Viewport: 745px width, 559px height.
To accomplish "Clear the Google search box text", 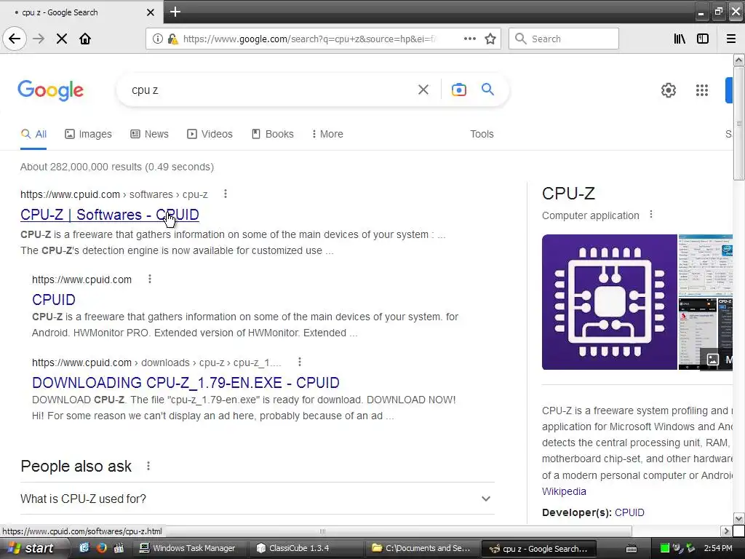I will [423, 90].
